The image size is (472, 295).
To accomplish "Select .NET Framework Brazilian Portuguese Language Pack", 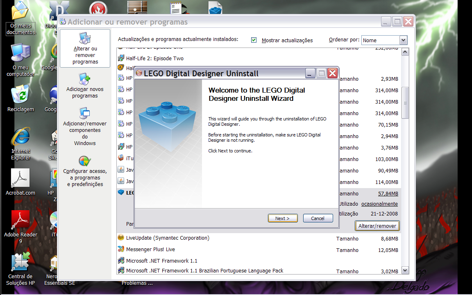I will pyautogui.click(x=205, y=270).
